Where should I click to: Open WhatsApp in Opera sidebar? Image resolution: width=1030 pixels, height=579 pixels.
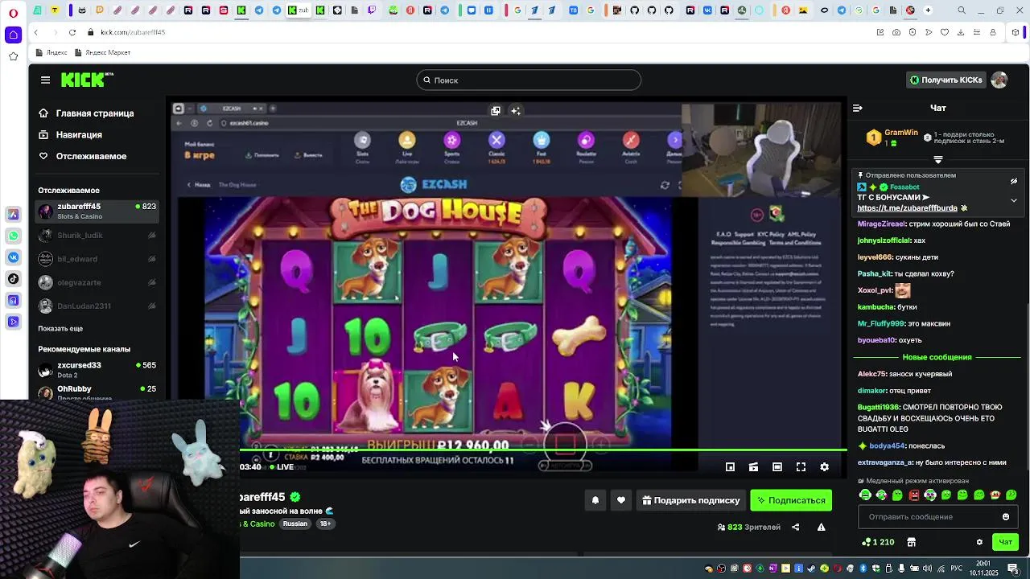(x=13, y=236)
